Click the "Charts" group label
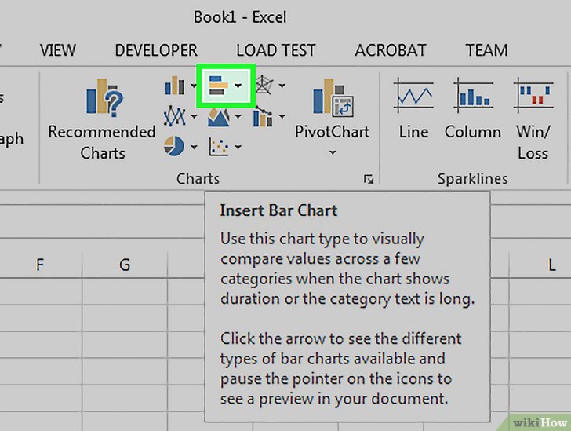Image resolution: width=571 pixels, height=431 pixels. click(x=198, y=179)
